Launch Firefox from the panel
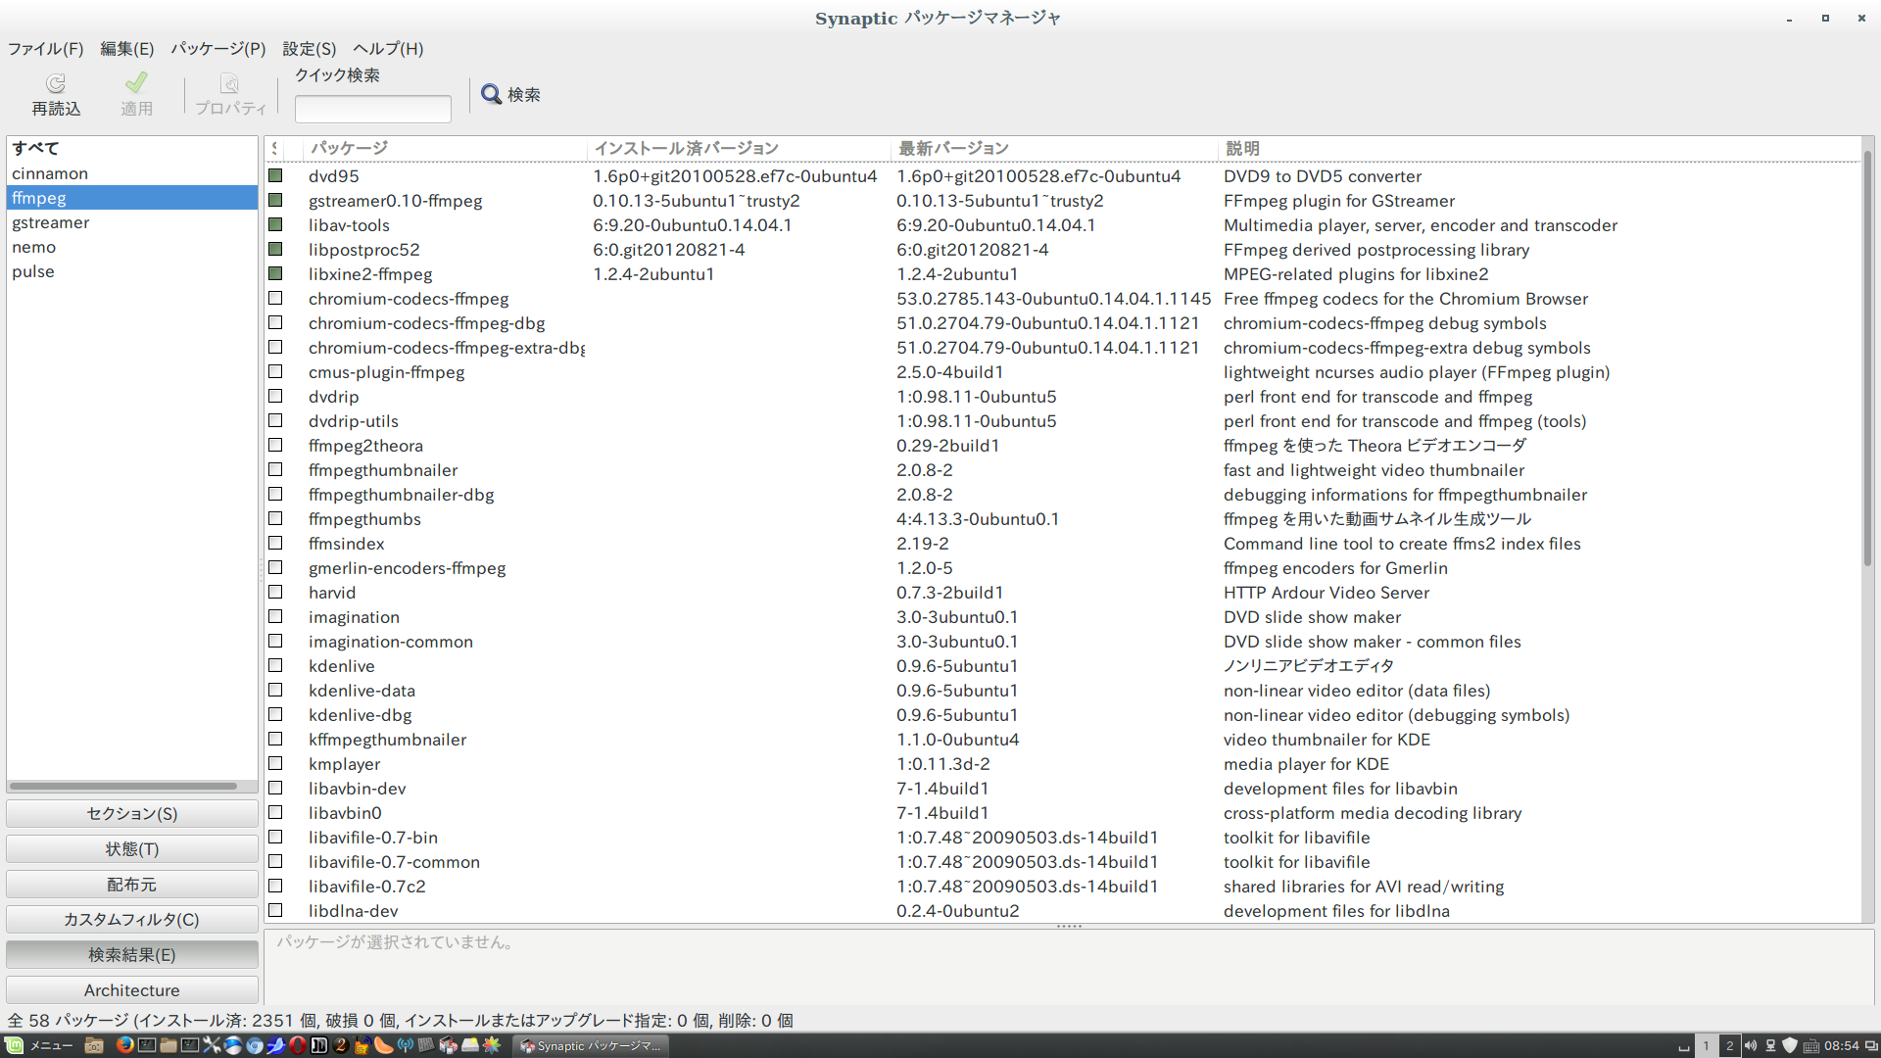 click(x=125, y=1045)
